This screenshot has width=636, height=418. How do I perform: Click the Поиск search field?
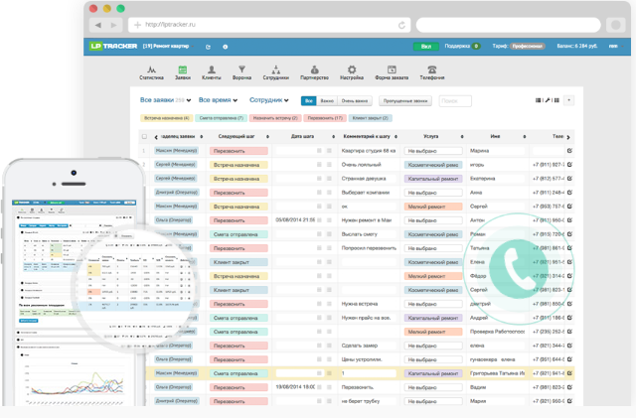point(453,101)
